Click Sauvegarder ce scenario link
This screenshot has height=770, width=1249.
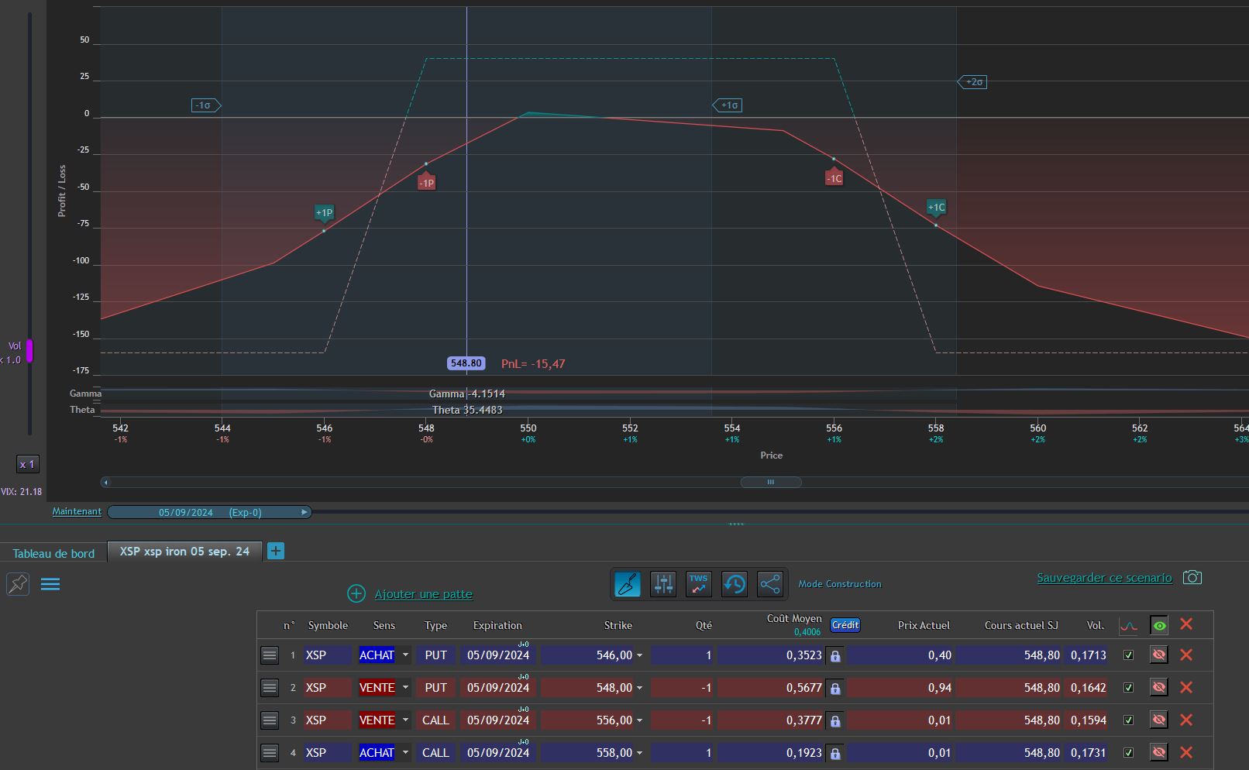(x=1104, y=578)
